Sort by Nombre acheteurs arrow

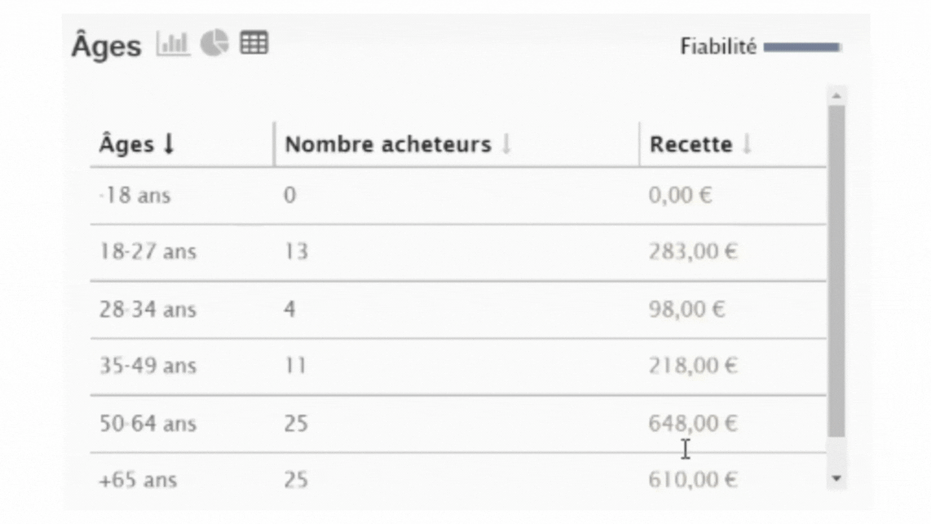point(506,145)
